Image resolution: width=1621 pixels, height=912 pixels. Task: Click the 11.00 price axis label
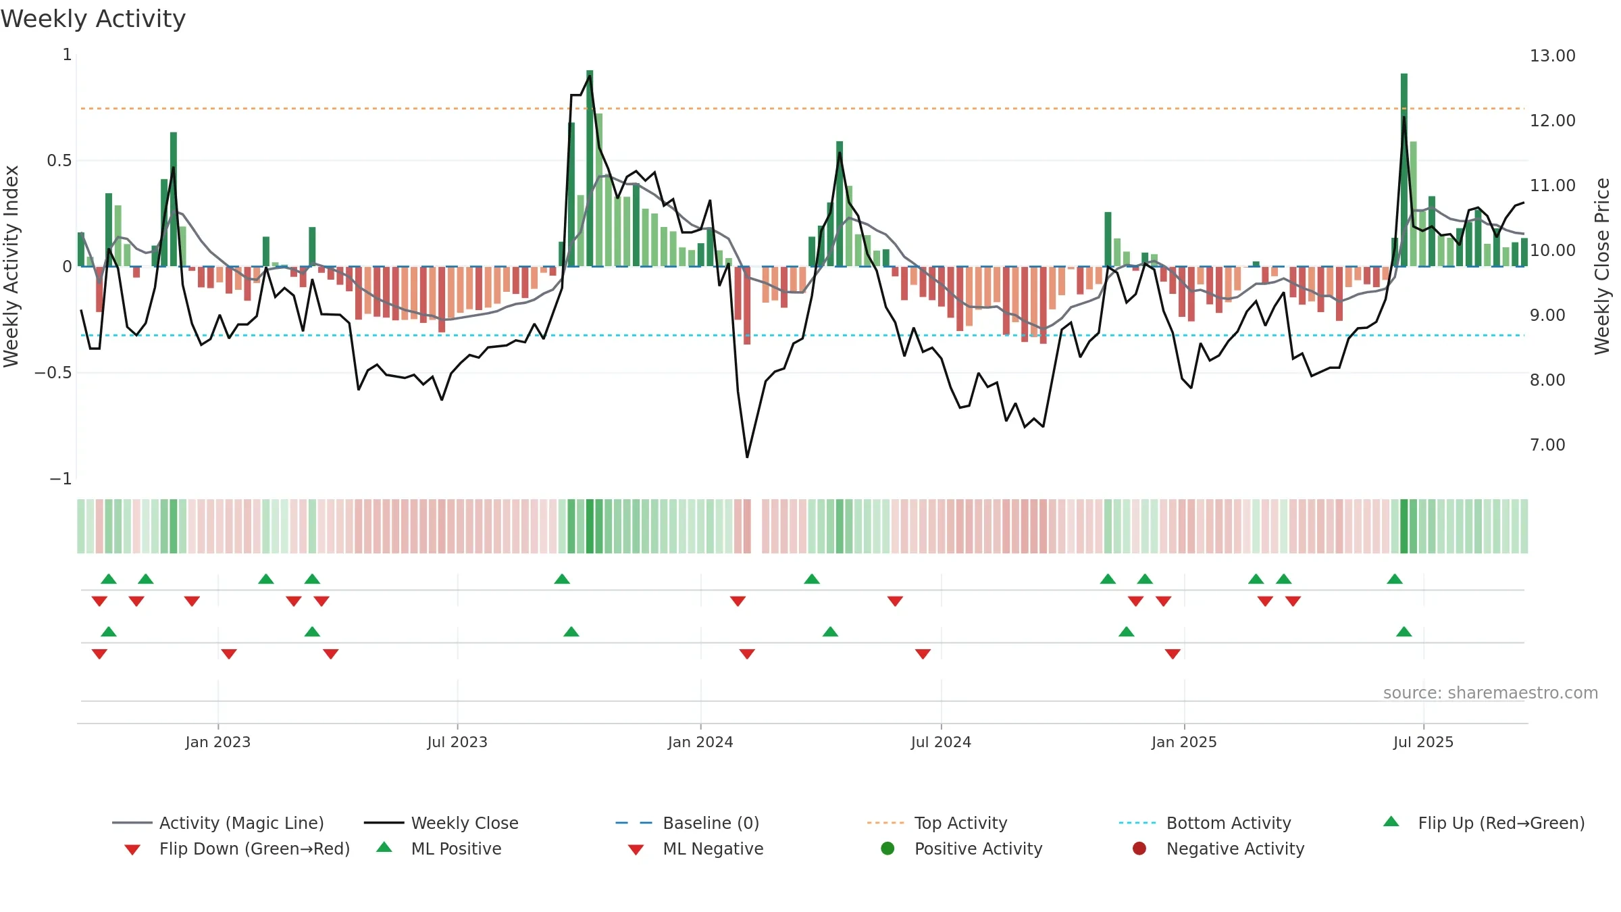(x=1552, y=185)
